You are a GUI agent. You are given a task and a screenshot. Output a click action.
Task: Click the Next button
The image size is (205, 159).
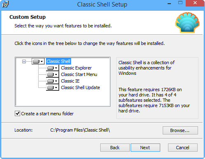coord(145,148)
